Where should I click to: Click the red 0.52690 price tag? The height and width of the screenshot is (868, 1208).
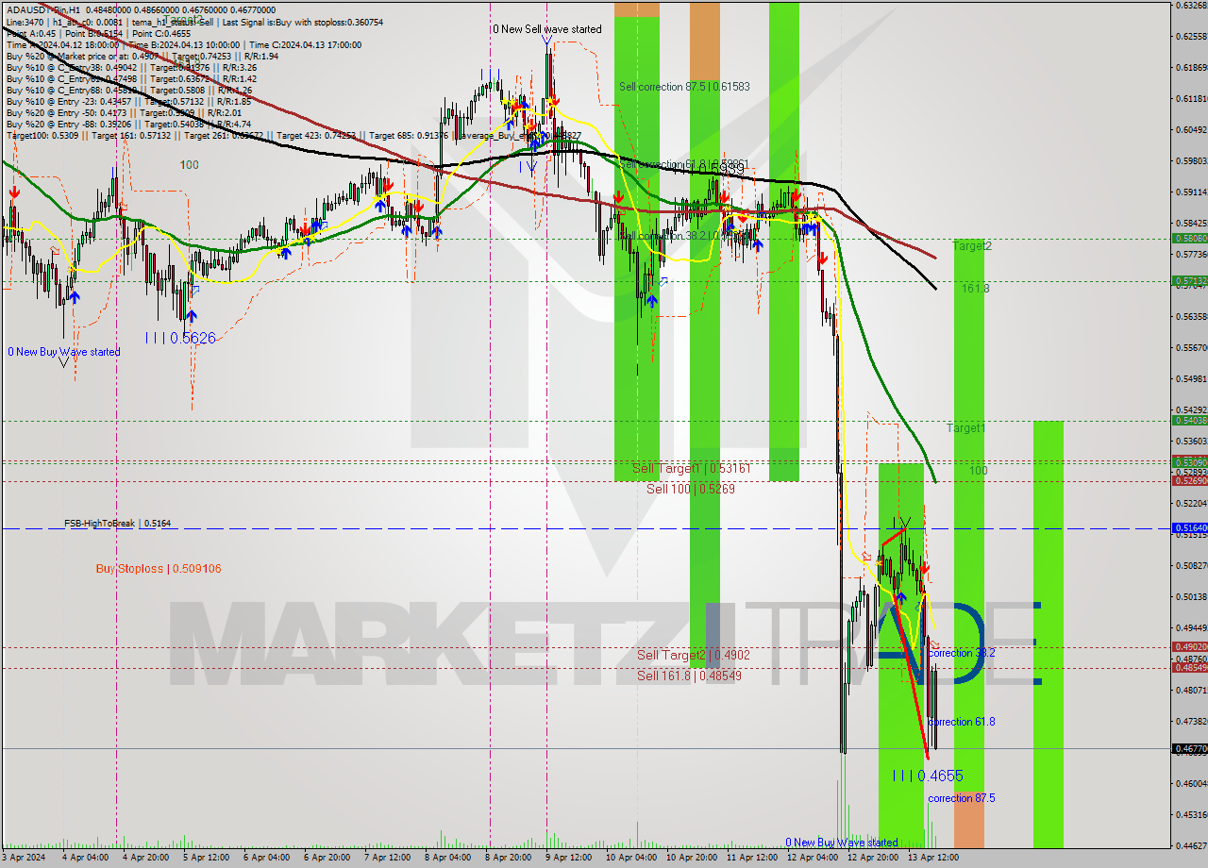1189,481
